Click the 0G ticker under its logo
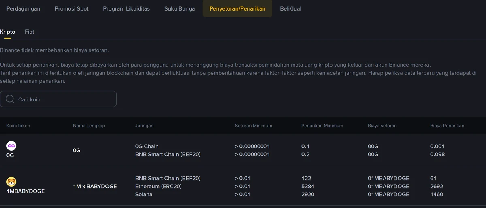Viewport: 486px width, 208px height. tap(10, 155)
